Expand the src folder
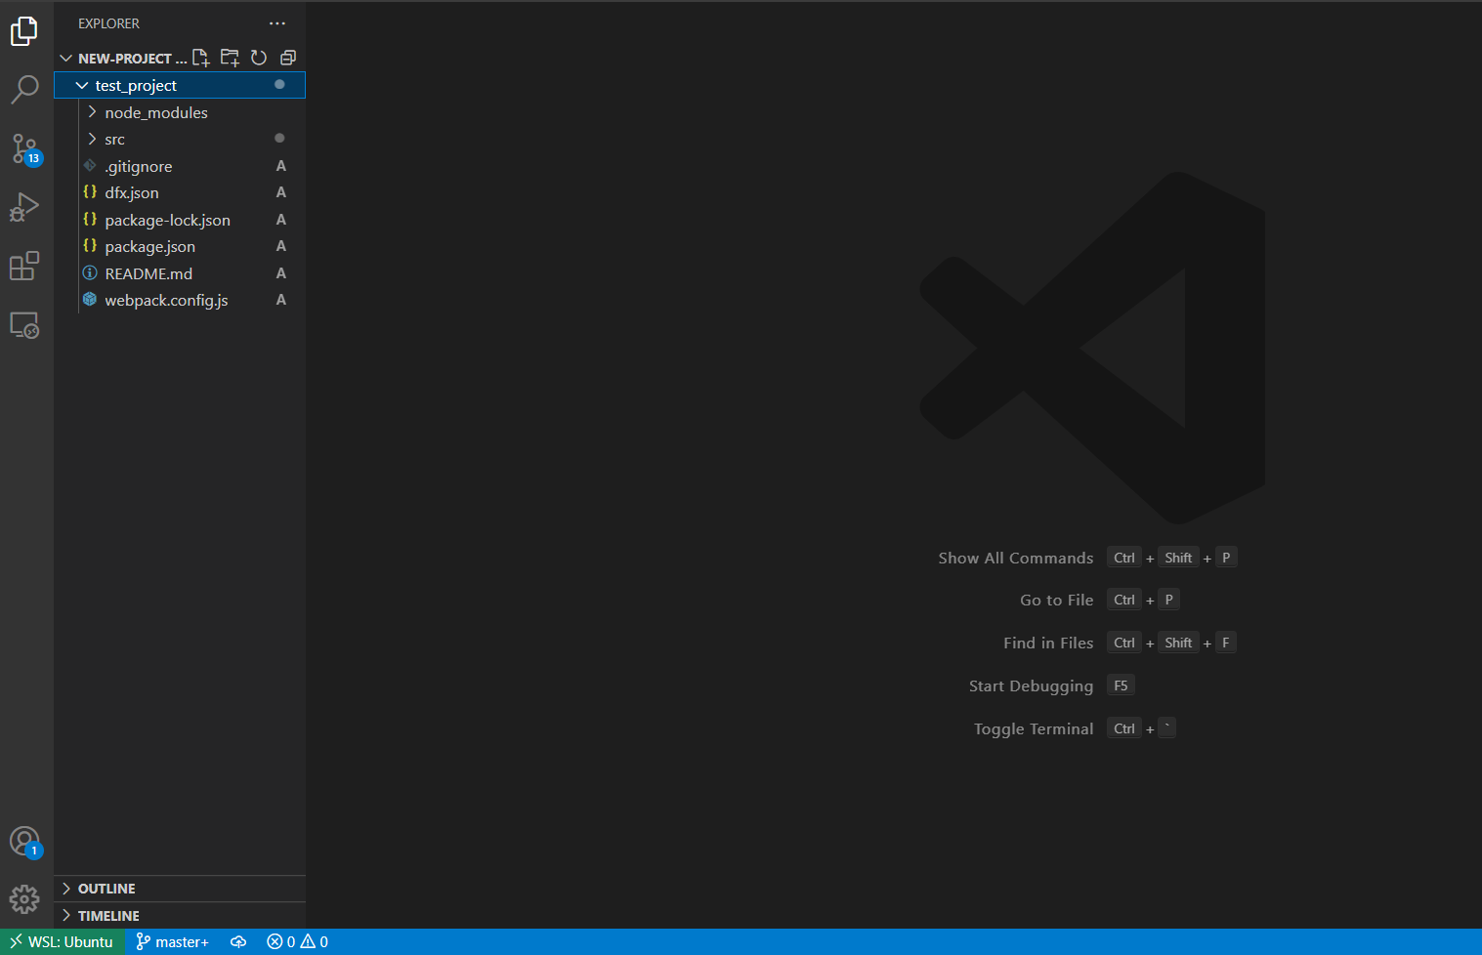Viewport: 1482px width, 955px height. pyautogui.click(x=180, y=140)
